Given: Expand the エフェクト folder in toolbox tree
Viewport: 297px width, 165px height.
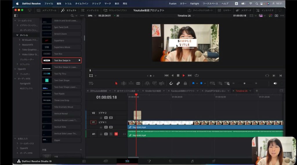Looking at the screenshot, I should tap(17, 64).
